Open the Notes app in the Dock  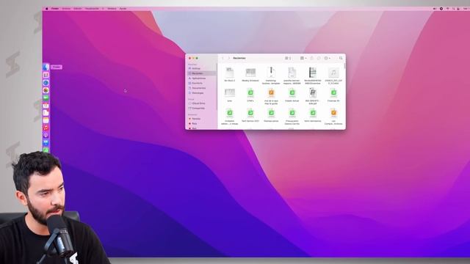[46, 120]
